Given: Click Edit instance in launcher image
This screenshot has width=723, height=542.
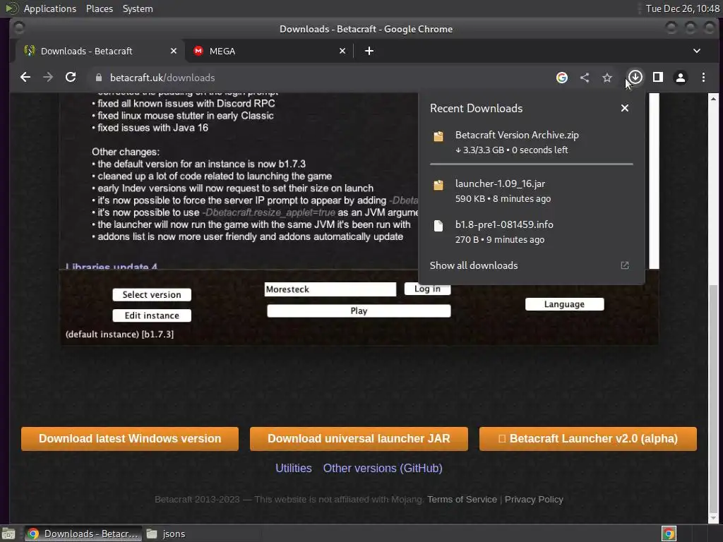Looking at the screenshot, I should click(152, 315).
